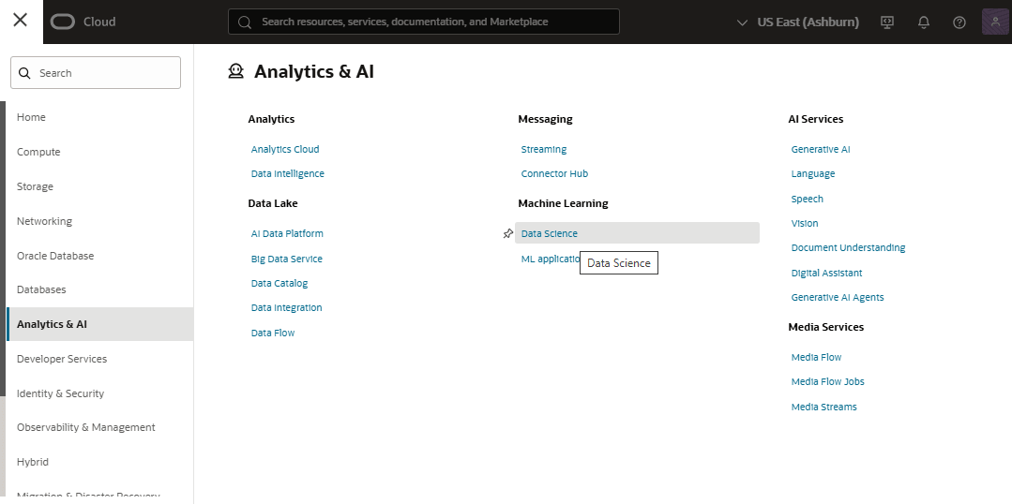Click the Messaging section heading
1012x504 pixels.
point(545,119)
